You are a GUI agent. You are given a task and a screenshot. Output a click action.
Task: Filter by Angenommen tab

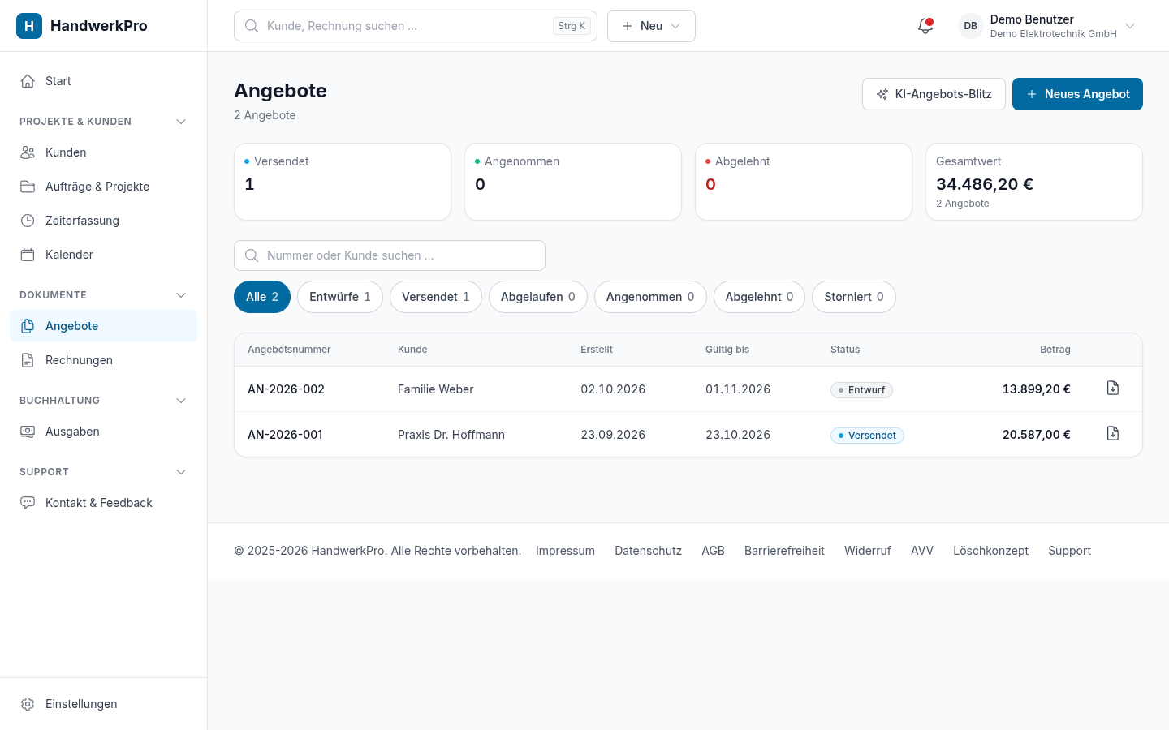pyautogui.click(x=650, y=297)
